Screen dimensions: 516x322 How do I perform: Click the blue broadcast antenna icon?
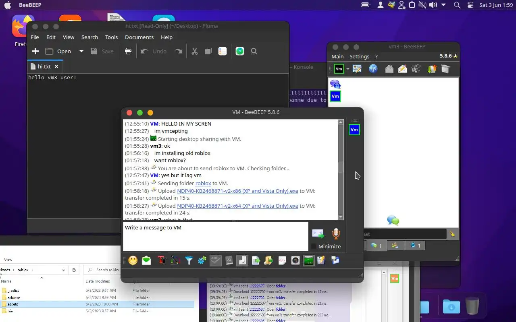click(x=373, y=69)
